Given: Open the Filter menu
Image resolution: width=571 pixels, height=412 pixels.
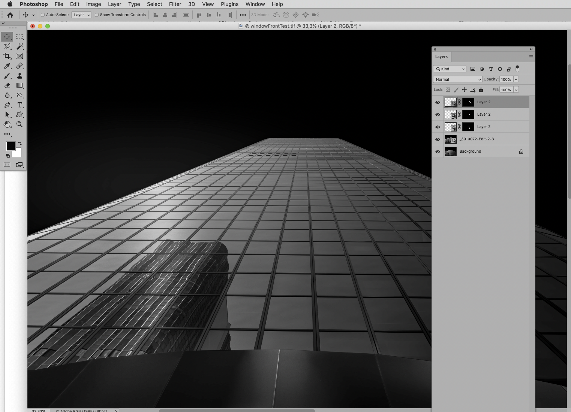Looking at the screenshot, I should (175, 4).
